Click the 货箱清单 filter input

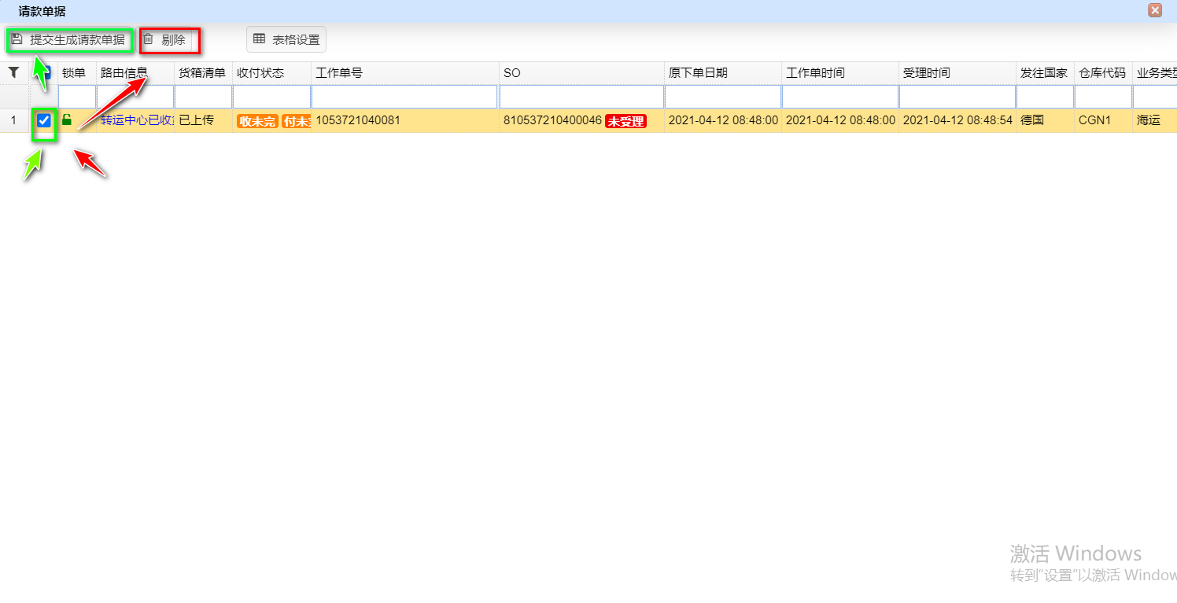(x=204, y=97)
